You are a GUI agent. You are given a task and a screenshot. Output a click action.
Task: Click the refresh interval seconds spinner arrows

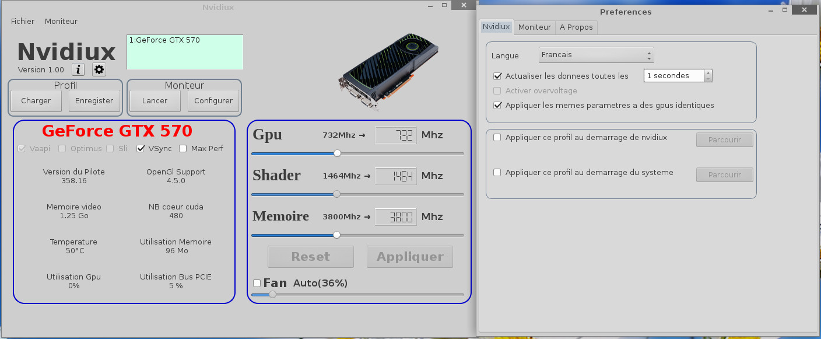click(708, 76)
